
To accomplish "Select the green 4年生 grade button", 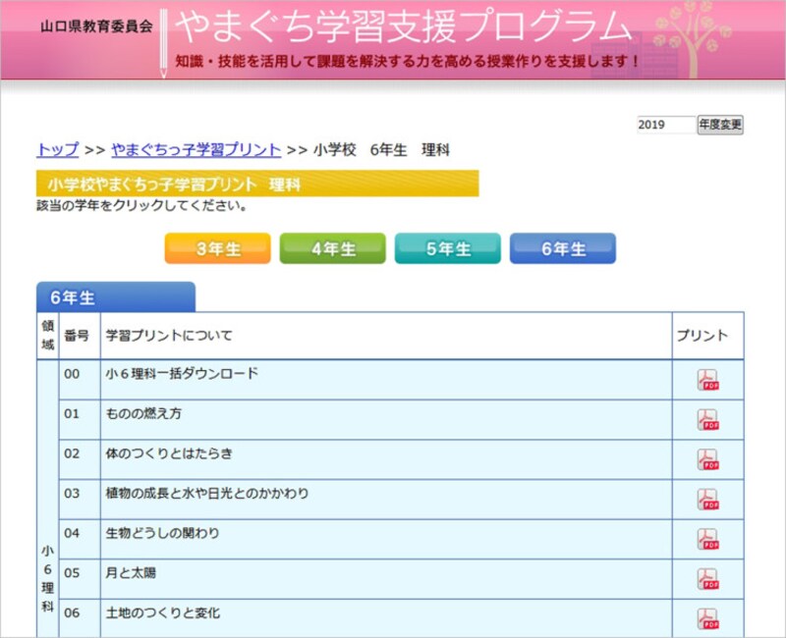I will pos(332,248).
